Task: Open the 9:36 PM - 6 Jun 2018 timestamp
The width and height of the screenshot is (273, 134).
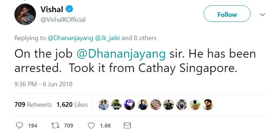Action: point(44,84)
